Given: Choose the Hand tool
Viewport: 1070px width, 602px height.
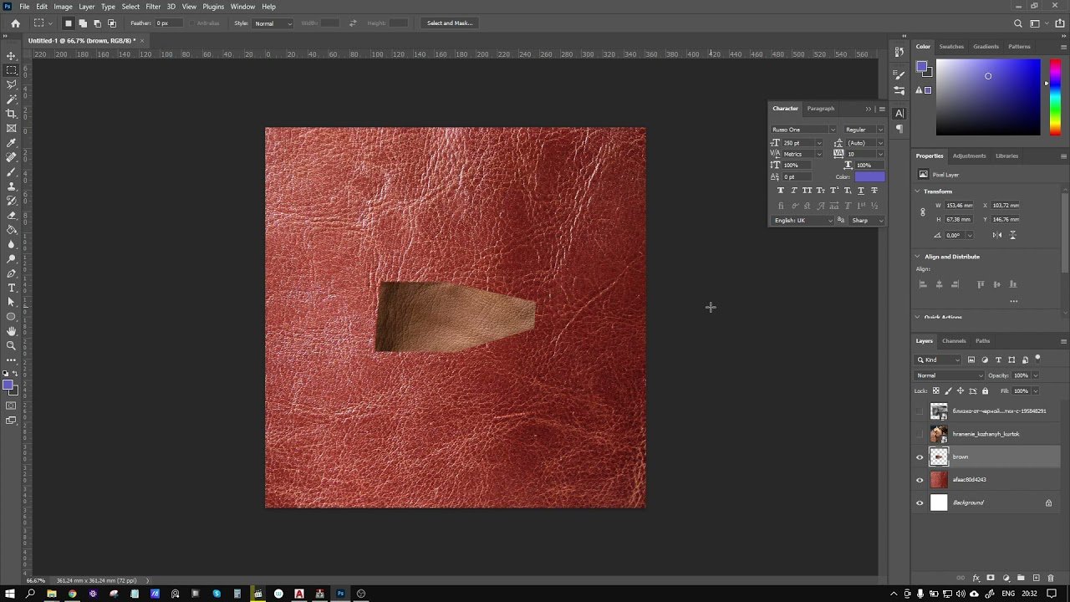Looking at the screenshot, I should pyautogui.click(x=12, y=331).
